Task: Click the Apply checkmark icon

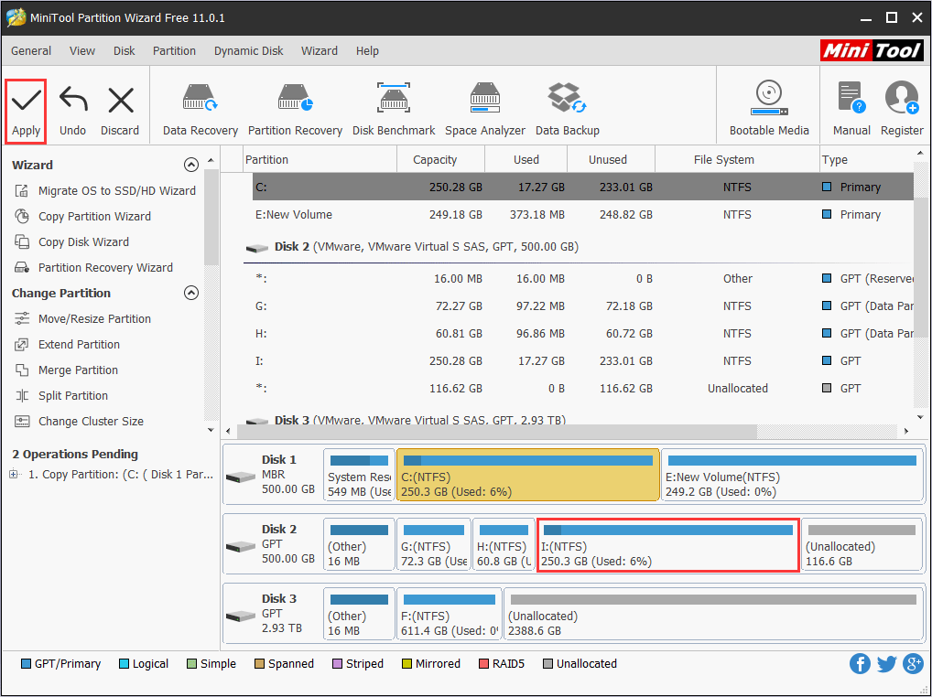Action: tap(26, 101)
